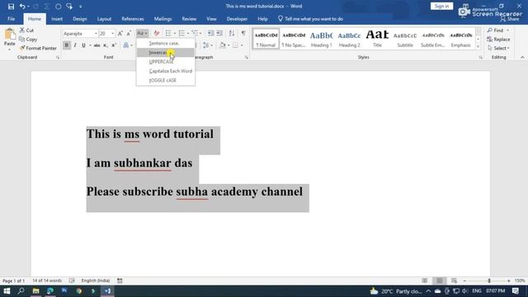The height and width of the screenshot is (297, 528).
Task: Click the Share button
Action: point(510,19)
